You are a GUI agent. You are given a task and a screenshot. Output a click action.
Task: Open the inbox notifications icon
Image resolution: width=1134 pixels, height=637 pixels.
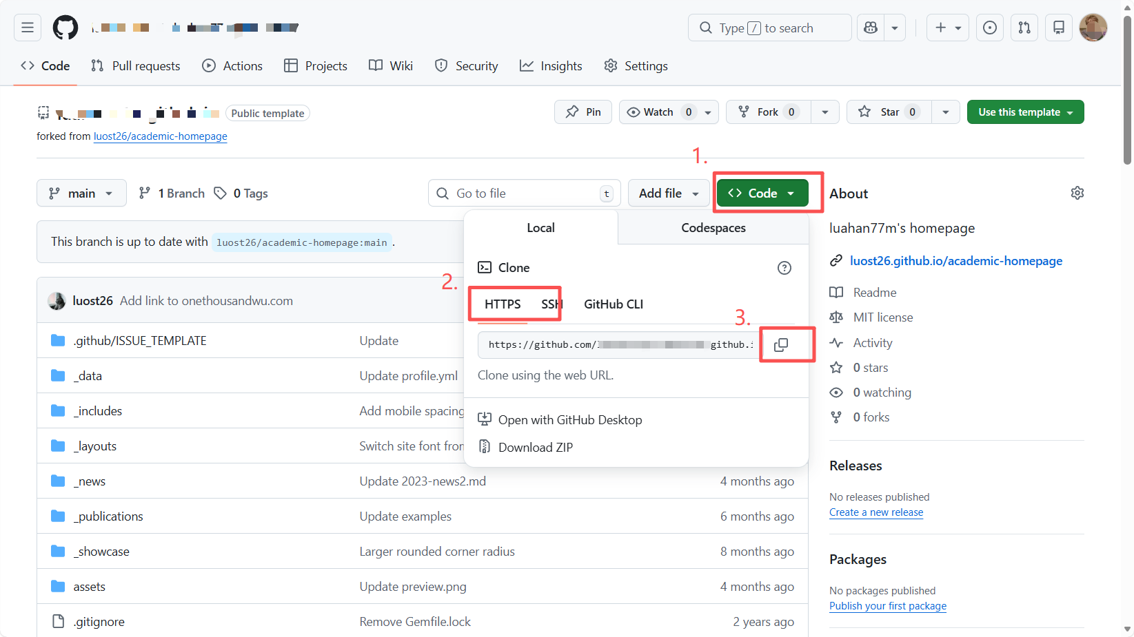[x=1058, y=28]
